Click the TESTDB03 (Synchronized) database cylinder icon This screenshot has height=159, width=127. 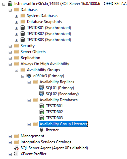[x=23, y=40]
